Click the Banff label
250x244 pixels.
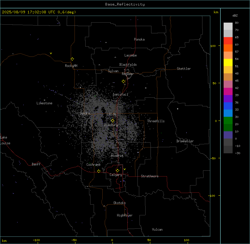click(x=36, y=164)
